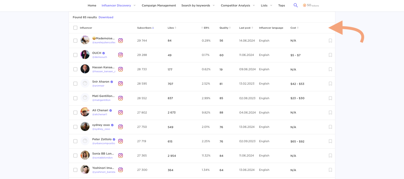Go to the Tops section
This screenshot has height=179, width=404.
click(281, 5)
